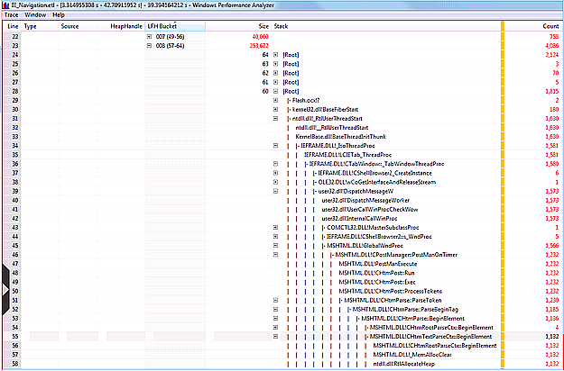Click the count value 758
Screen dimensions: 564x371
click(554, 37)
